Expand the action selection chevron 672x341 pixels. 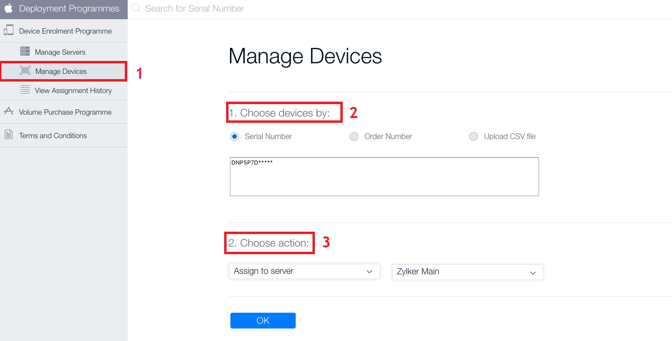[x=370, y=271]
